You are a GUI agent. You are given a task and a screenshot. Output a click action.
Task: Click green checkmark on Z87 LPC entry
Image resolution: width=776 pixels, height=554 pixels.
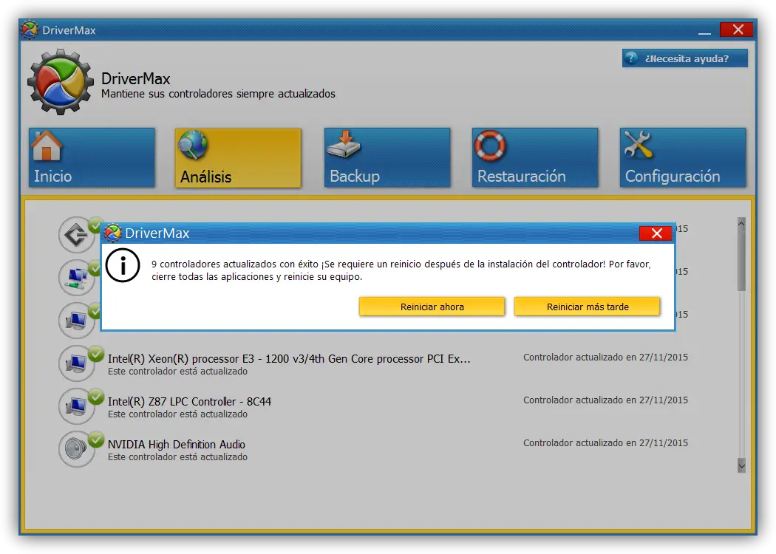[x=96, y=396]
